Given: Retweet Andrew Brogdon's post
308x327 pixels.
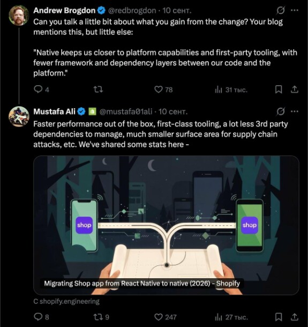Looking at the screenshot, I should point(98,90).
